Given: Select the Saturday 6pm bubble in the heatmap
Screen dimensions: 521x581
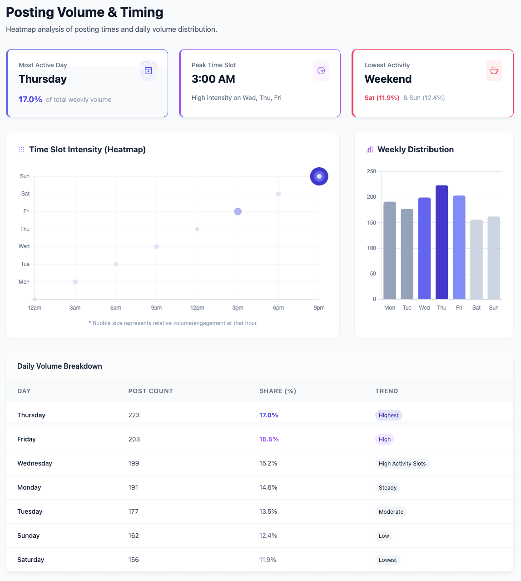Looking at the screenshot, I should (x=278, y=194).
